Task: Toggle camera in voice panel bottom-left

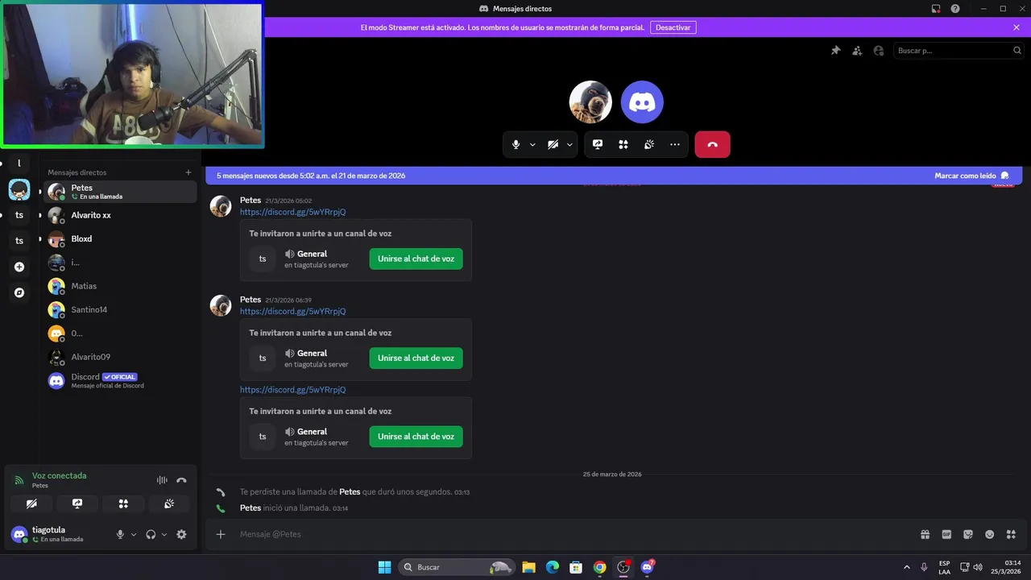Action: click(31, 503)
